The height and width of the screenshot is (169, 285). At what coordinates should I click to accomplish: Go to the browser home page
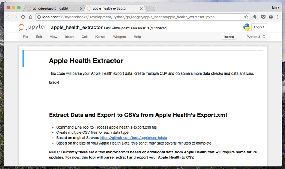tap(31, 17)
